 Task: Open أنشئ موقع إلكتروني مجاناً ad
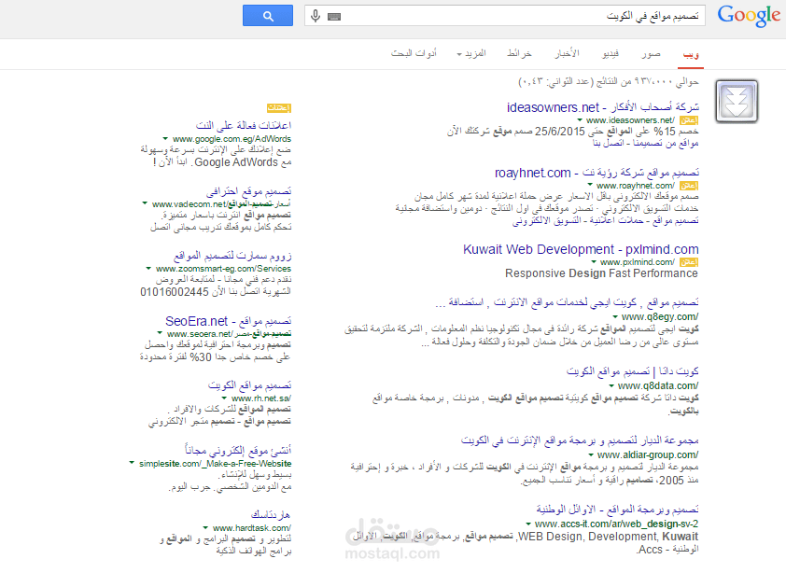point(238,450)
